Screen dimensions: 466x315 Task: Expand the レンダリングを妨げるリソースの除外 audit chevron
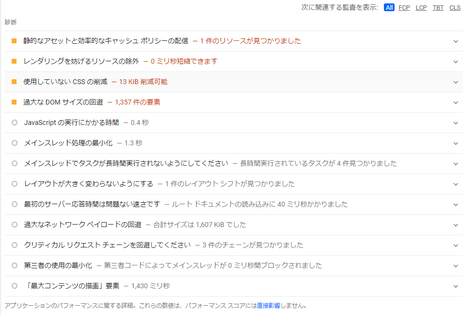[456, 62]
